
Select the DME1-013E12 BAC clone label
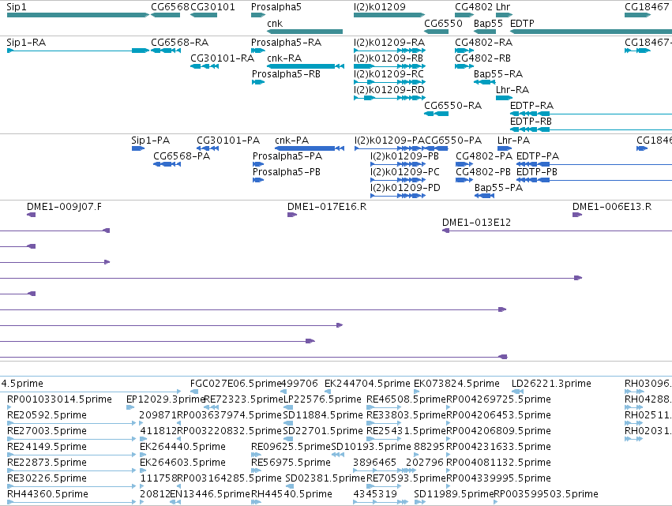477,223
